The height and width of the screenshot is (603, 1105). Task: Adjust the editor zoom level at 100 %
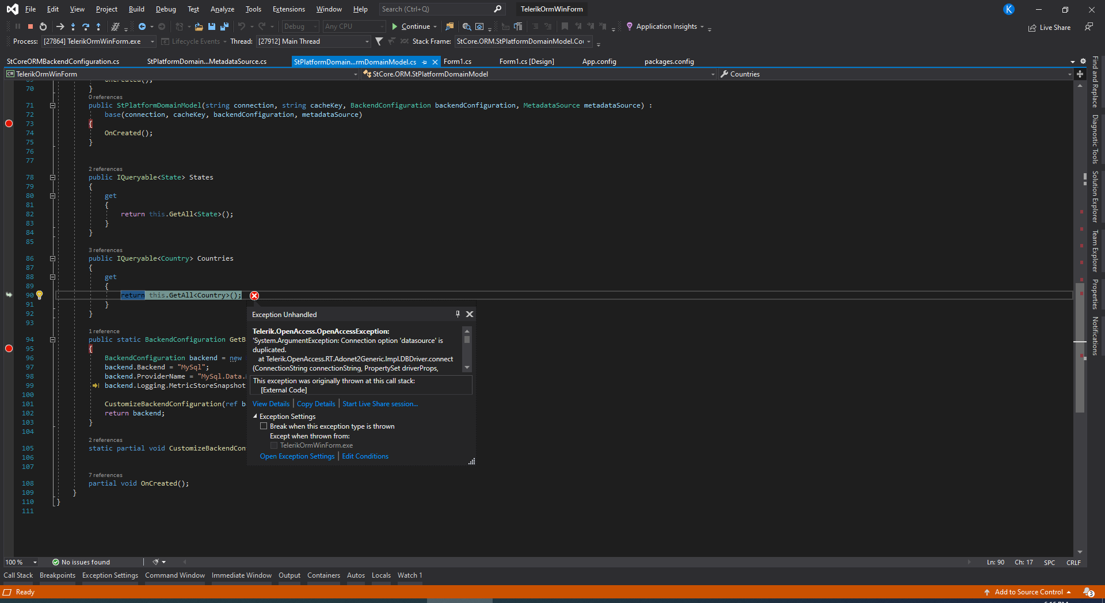tap(21, 562)
